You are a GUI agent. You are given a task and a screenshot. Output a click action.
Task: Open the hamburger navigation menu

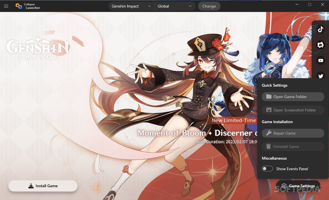6,6
